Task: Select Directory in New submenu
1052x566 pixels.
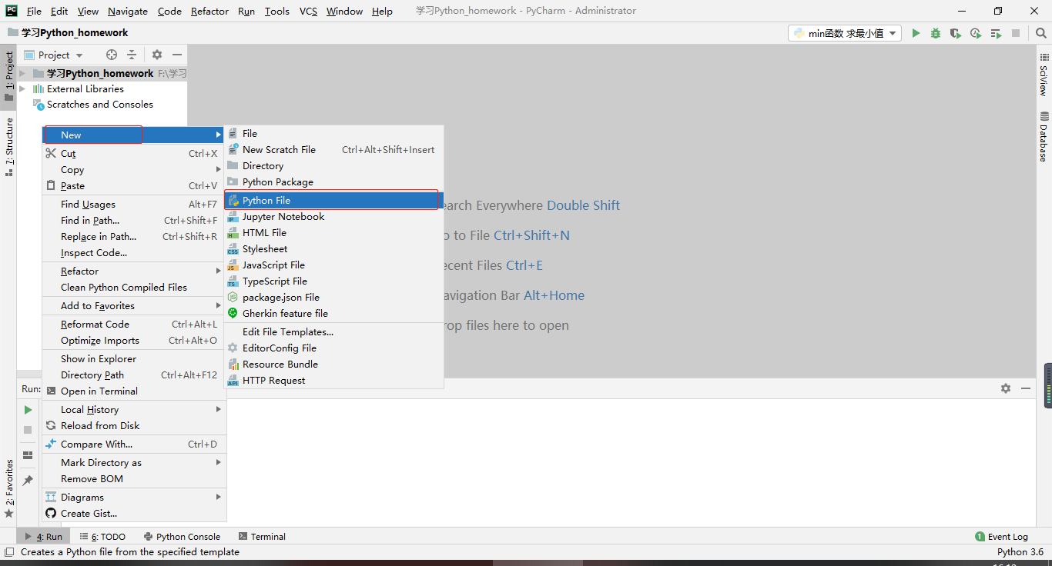Action: coord(333,166)
